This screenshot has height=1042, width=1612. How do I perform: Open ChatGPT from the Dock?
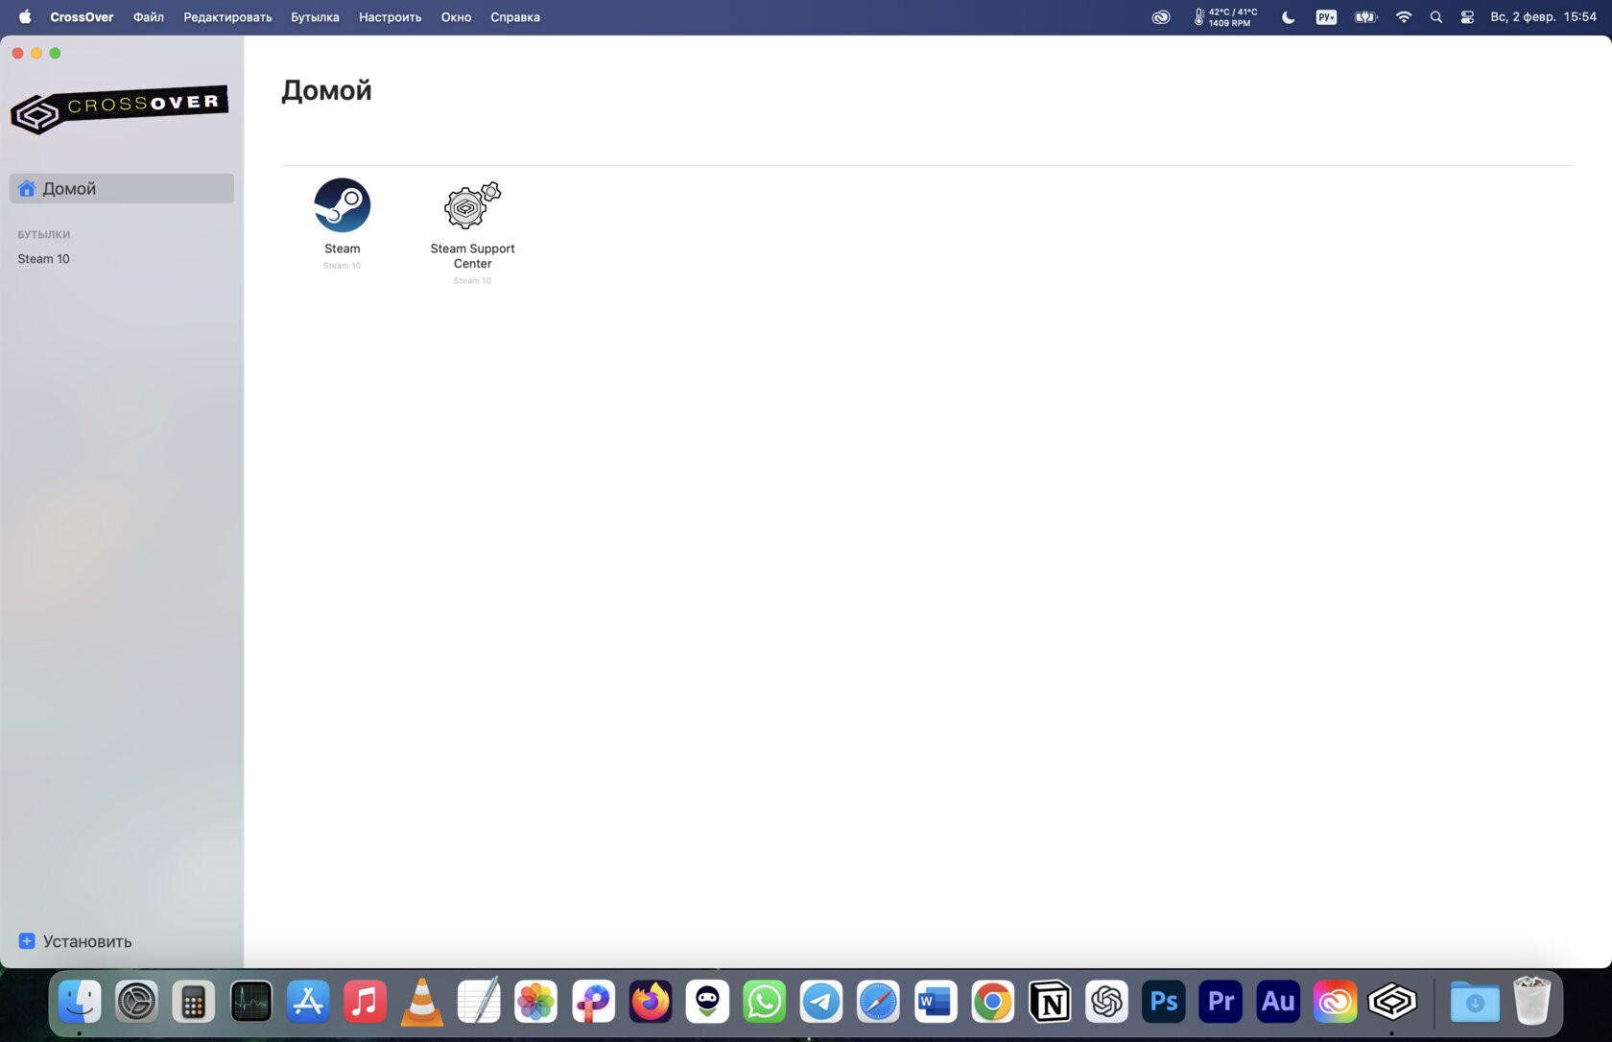click(x=1106, y=1002)
